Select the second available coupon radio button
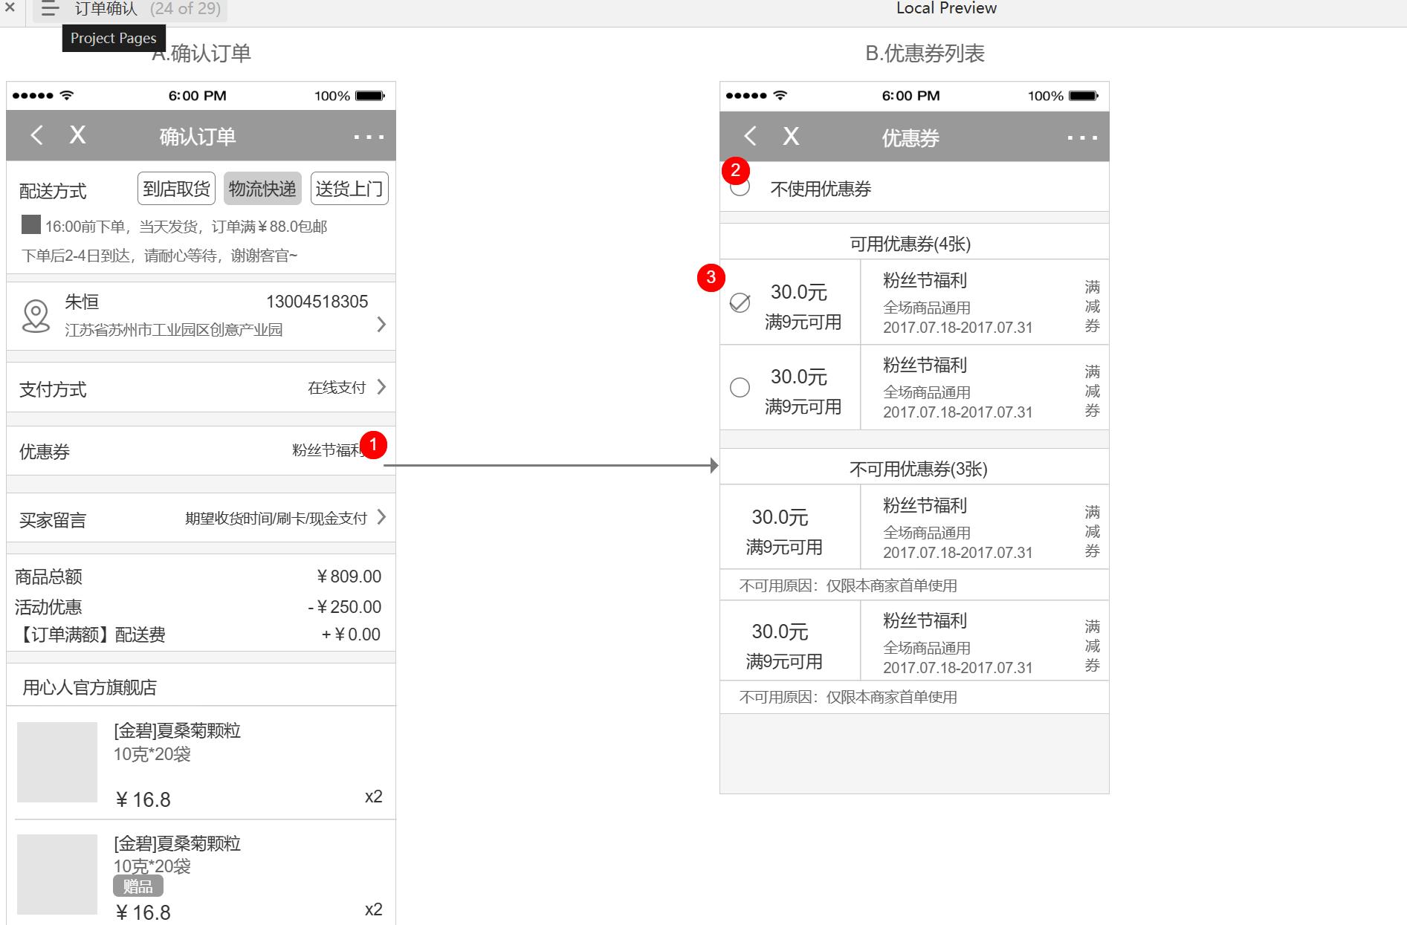Image resolution: width=1407 pixels, height=925 pixels. [740, 387]
